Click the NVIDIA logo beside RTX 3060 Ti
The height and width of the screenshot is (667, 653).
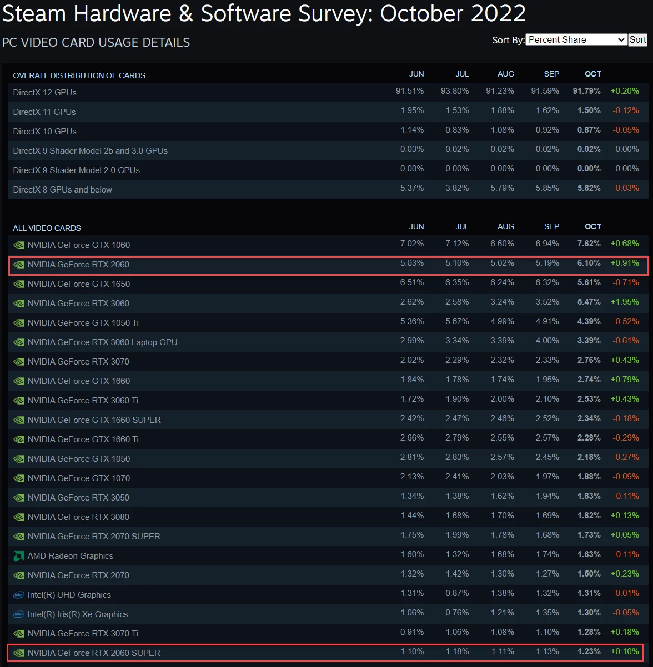[19, 401]
